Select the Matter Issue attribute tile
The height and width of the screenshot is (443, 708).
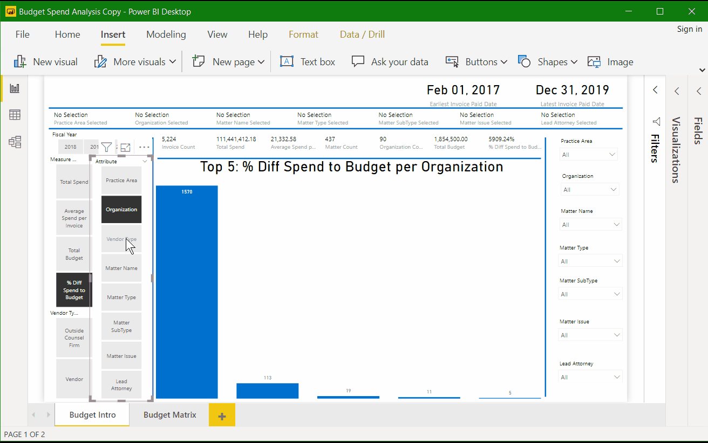(121, 356)
